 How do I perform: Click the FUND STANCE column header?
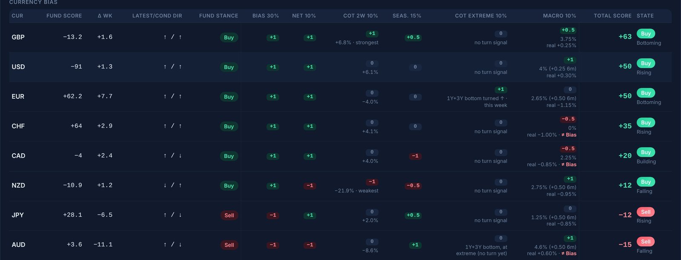pos(219,16)
